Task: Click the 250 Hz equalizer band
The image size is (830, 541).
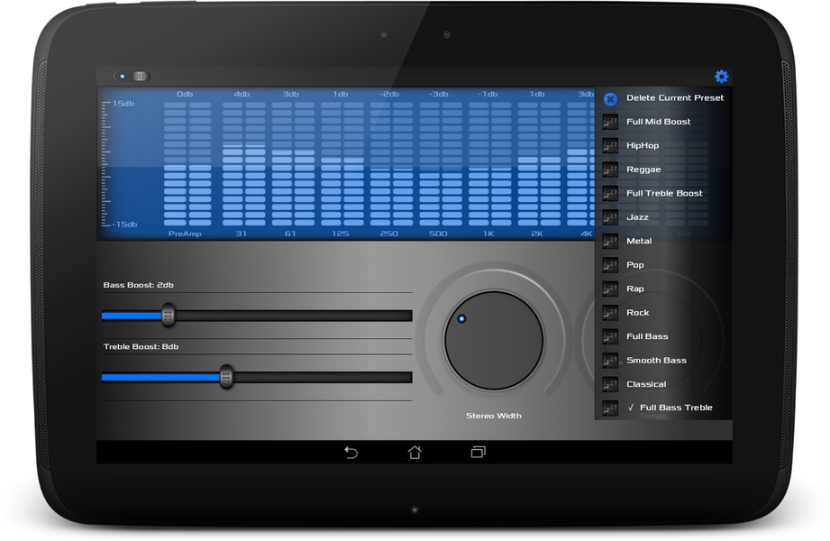Action: [391, 164]
